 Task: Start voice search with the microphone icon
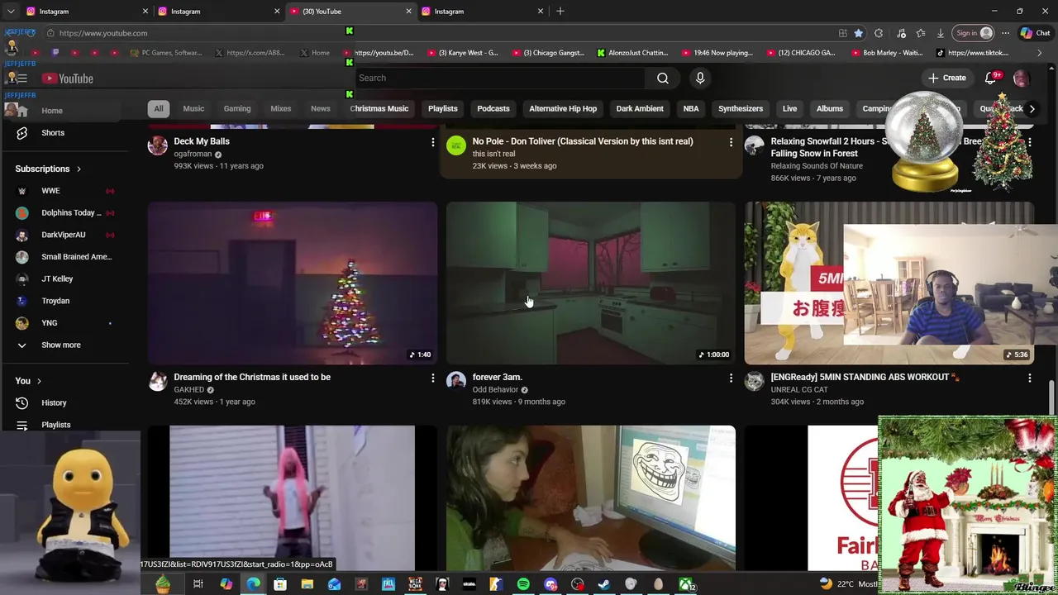coord(700,78)
